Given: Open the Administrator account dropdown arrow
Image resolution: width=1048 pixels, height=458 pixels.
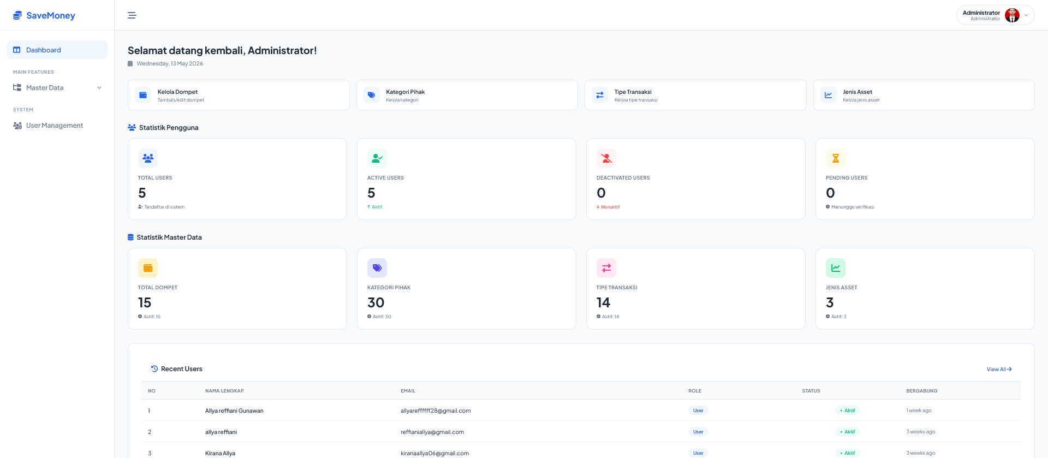Looking at the screenshot, I should click(1026, 15).
